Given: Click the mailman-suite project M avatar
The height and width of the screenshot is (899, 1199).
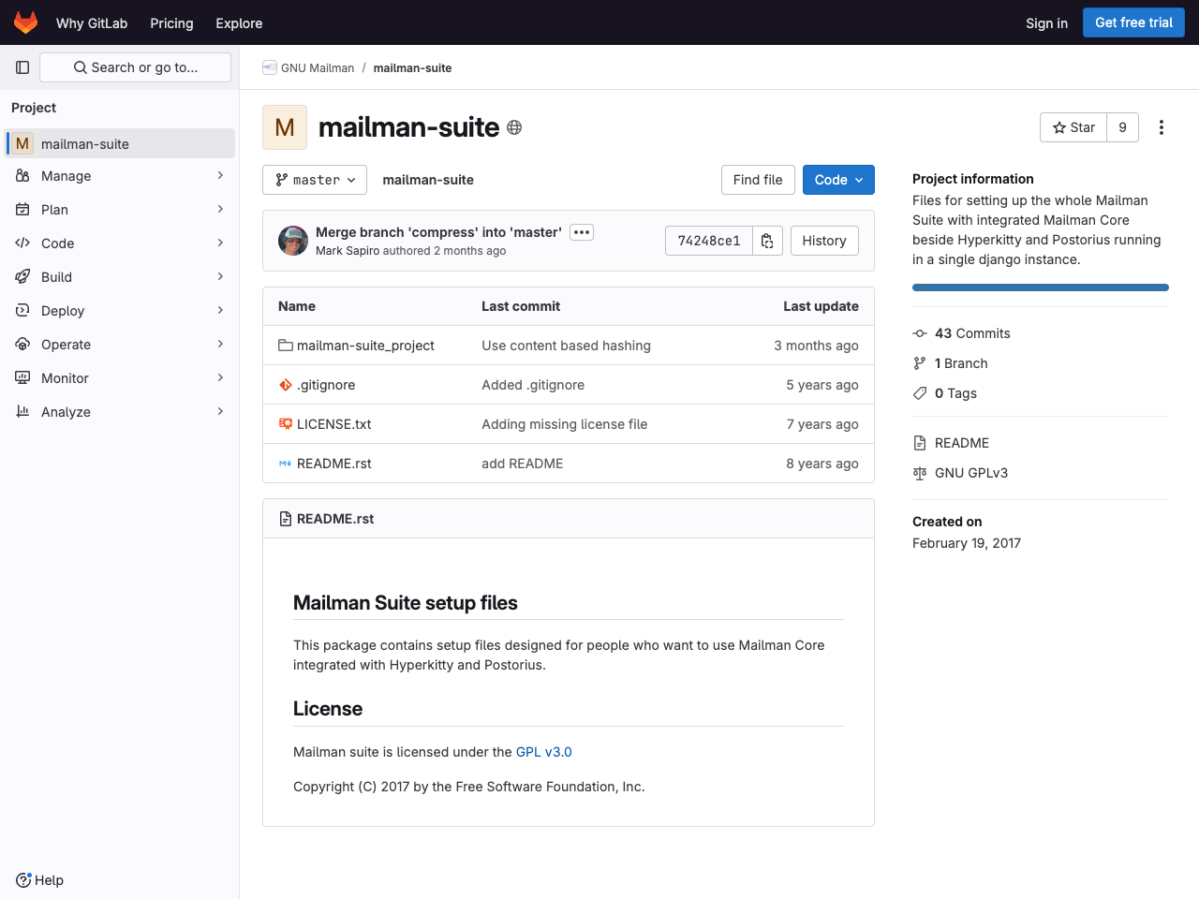Looking at the screenshot, I should pos(285,127).
